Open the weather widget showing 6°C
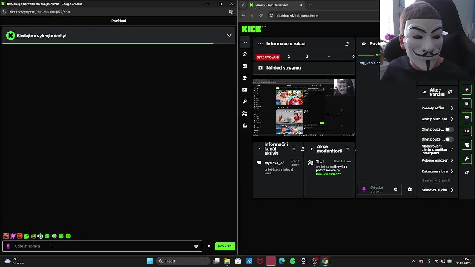The height and width of the screenshot is (267, 475). (x=14, y=261)
